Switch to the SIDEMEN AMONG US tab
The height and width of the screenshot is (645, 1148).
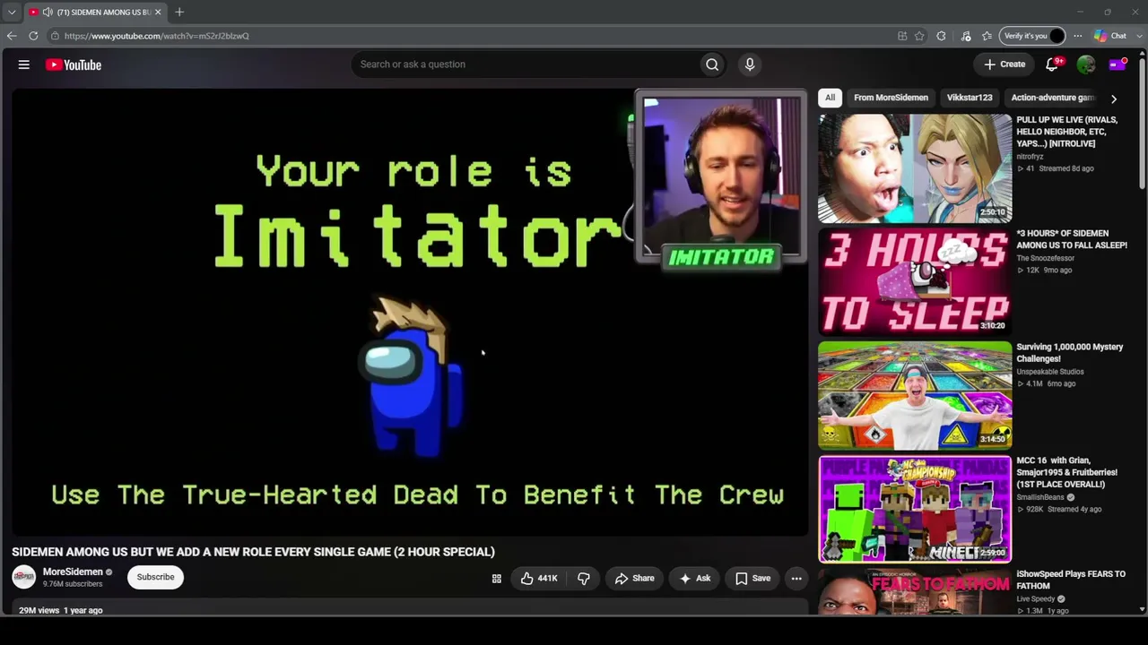pyautogui.click(x=95, y=13)
